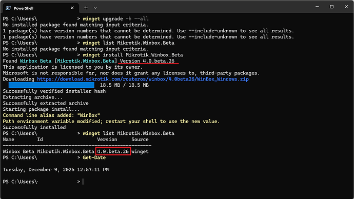Expand the new-tab profile dropdown chevron
This screenshot has width=354, height=199.
95,8
